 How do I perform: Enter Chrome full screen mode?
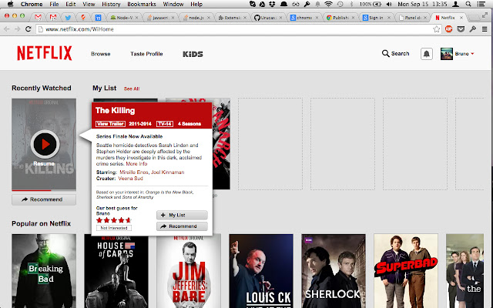click(x=485, y=15)
